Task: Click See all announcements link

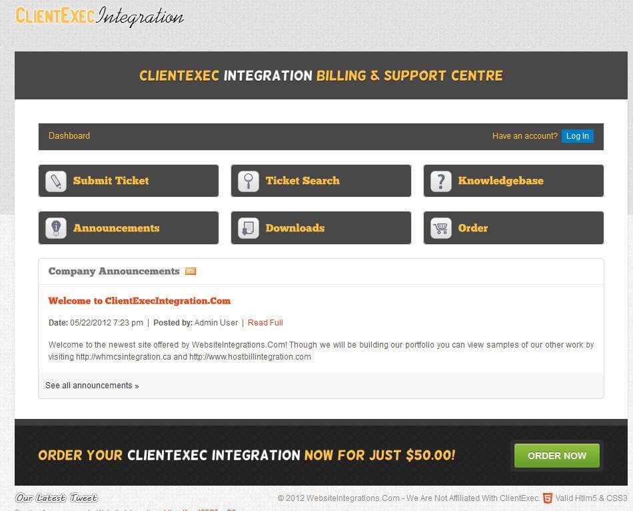Action: 92,386
